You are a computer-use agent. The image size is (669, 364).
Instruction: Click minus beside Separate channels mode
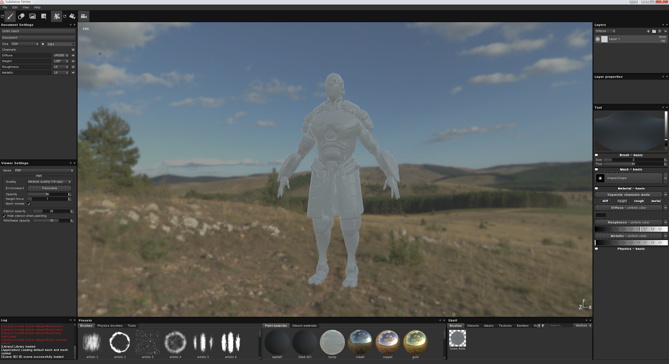point(665,195)
